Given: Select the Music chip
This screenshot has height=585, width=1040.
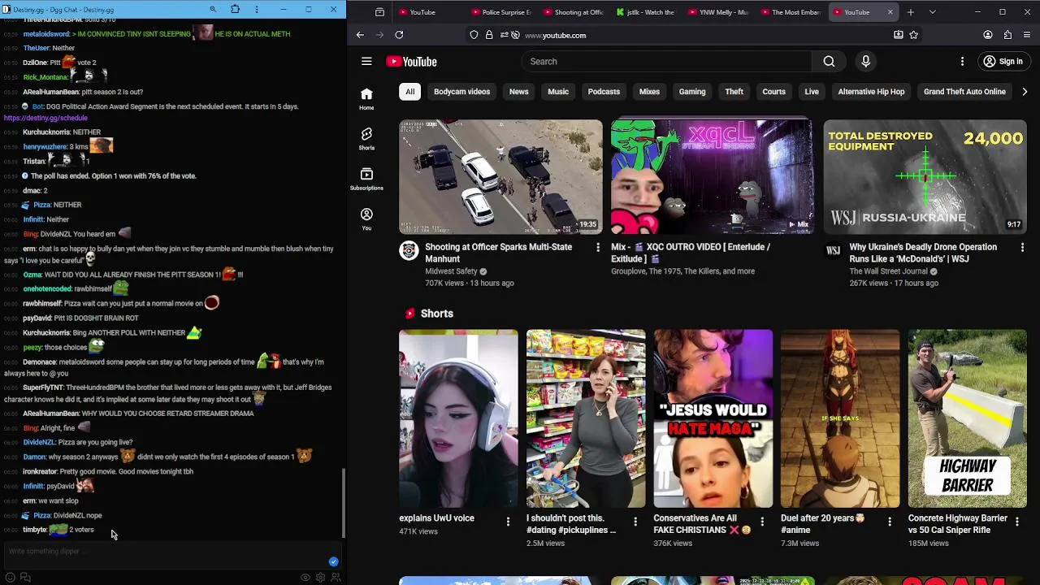Looking at the screenshot, I should tap(558, 92).
